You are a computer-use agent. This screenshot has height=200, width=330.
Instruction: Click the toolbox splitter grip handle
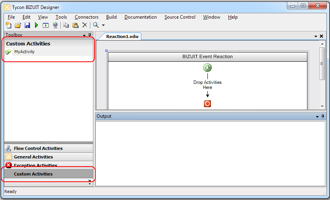pos(49,143)
